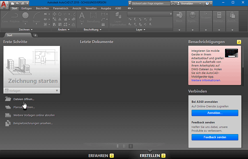This screenshot has height=159, width=248.
Task: Open the dropdown arrow under Bogen
Action: 36,24
